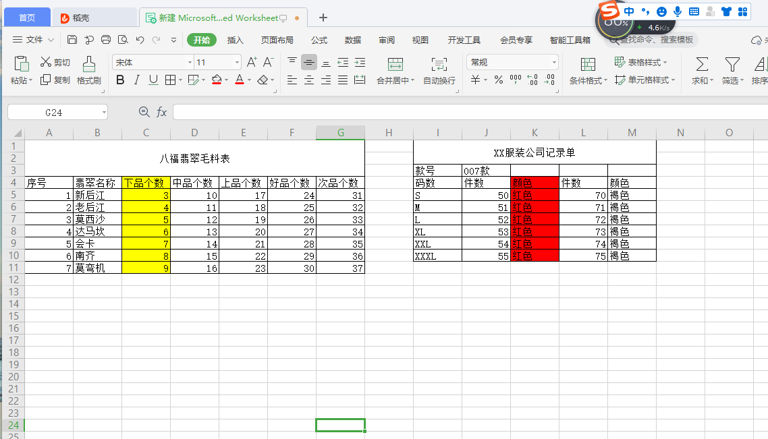Increase indent icon
Image resolution: width=768 pixels, height=439 pixels.
coord(360,62)
